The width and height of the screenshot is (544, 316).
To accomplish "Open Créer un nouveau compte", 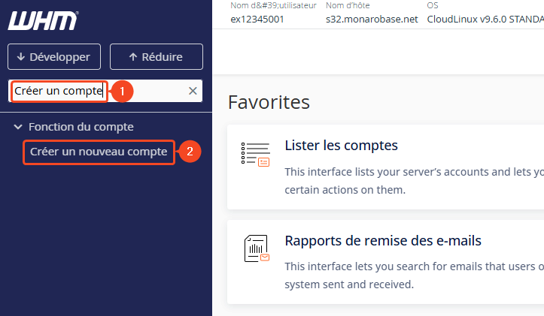I will pyautogui.click(x=99, y=152).
